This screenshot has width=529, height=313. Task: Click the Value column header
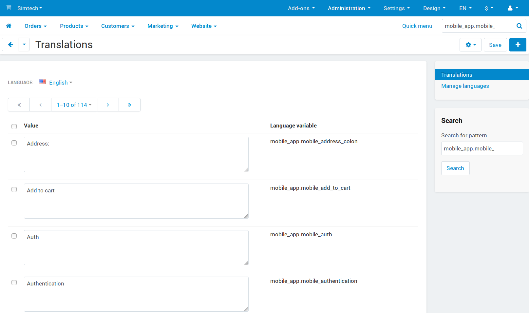[x=31, y=126]
